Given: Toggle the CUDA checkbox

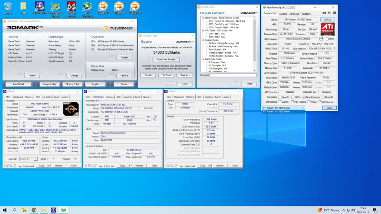Looking at the screenshot, I should [x=293, y=97].
